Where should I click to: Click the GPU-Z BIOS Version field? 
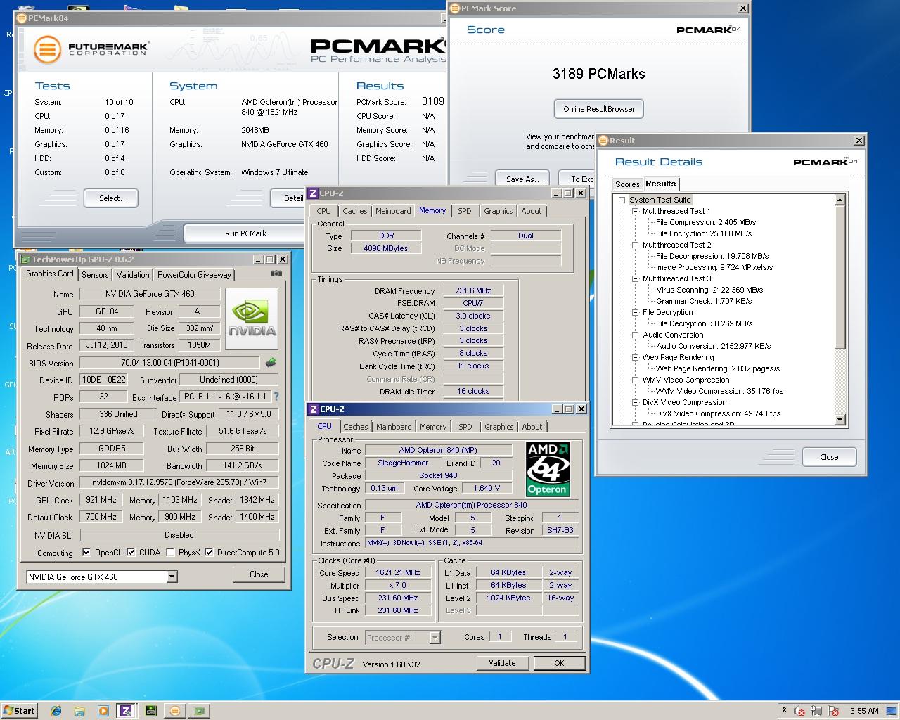pos(170,363)
